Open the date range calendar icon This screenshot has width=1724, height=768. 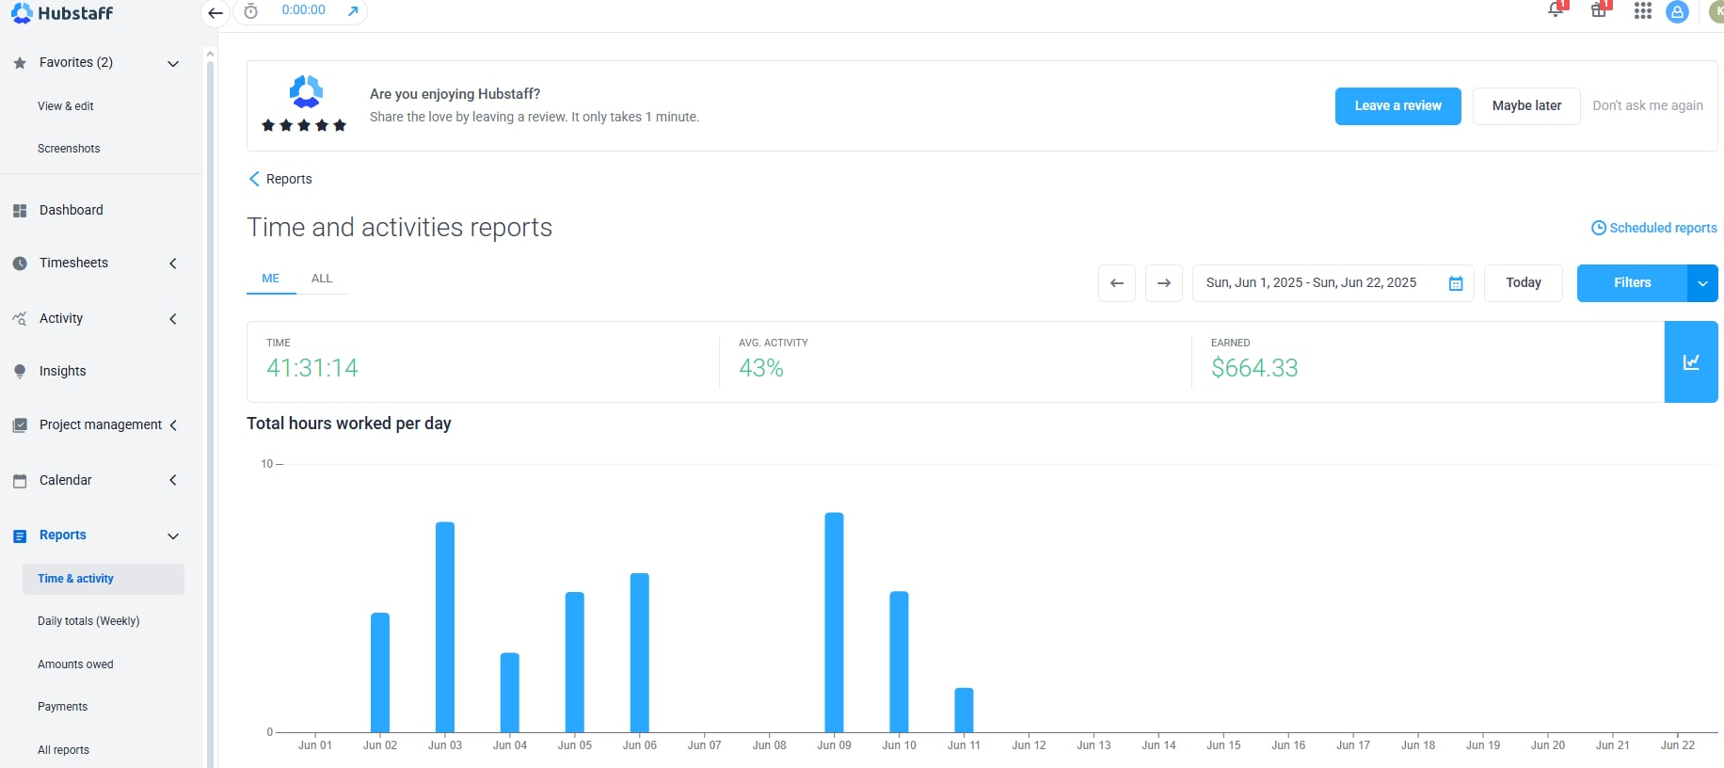click(1456, 283)
